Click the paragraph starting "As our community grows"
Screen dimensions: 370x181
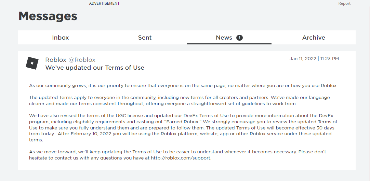pos(183,86)
